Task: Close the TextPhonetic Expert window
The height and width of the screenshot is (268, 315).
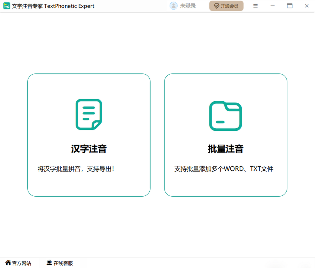Action: [x=307, y=6]
